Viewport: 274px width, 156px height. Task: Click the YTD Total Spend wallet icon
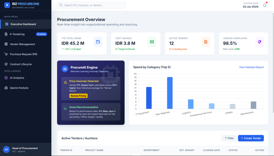pyautogui.click(x=98, y=42)
